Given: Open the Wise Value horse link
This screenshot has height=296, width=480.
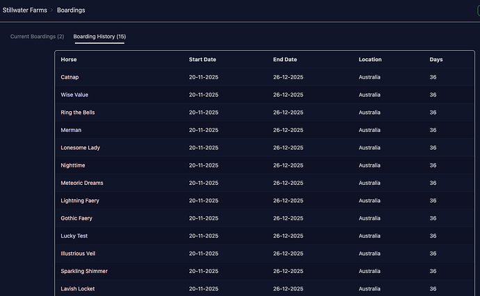Looking at the screenshot, I should point(74,94).
